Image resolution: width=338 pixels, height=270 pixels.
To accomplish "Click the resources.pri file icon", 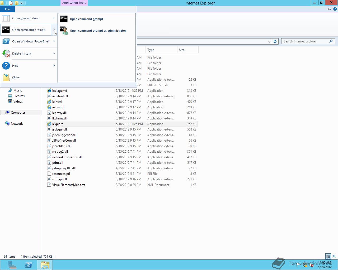I will click(x=49, y=174).
